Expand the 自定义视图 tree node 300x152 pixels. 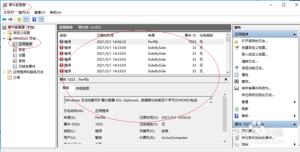point(4,33)
